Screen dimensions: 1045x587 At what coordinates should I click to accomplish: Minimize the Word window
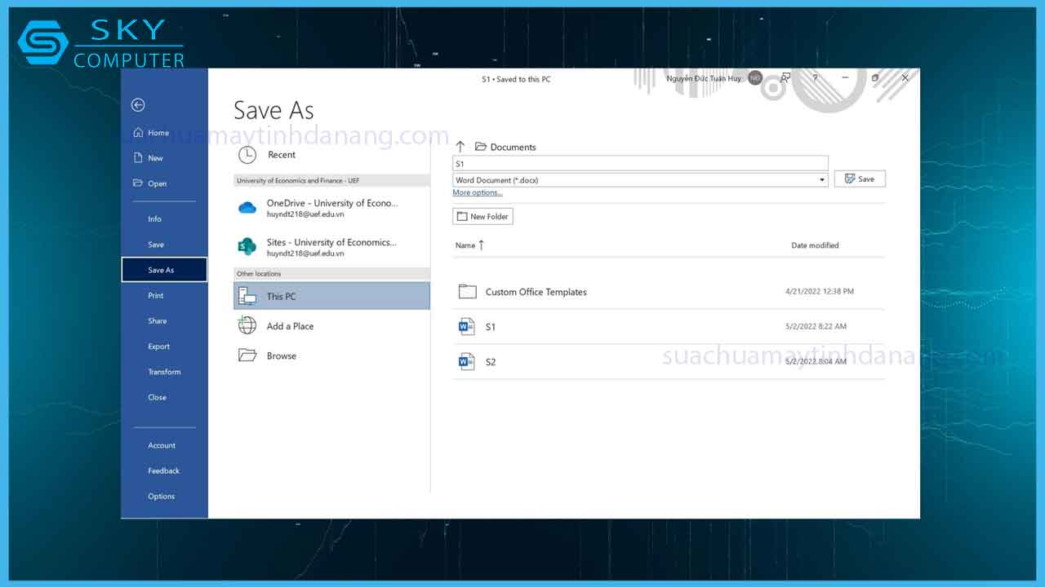pyautogui.click(x=845, y=78)
